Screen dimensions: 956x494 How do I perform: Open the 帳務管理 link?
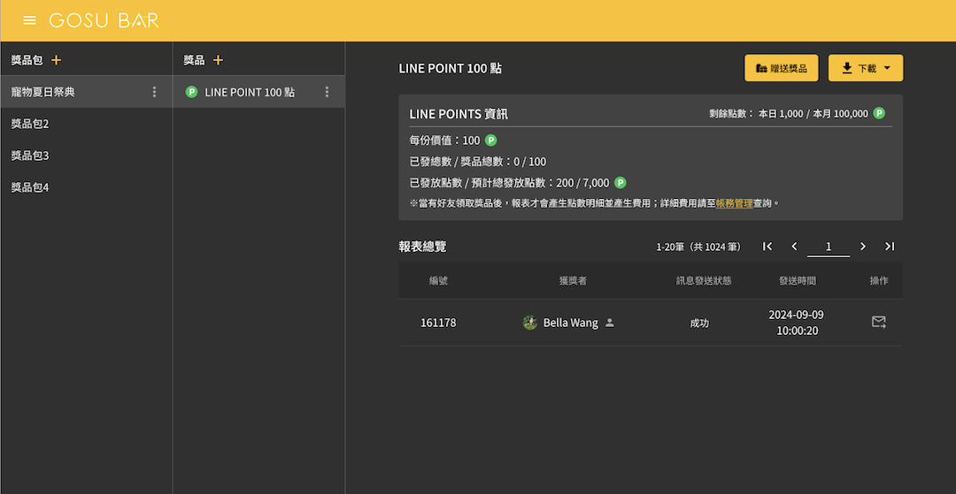(x=734, y=203)
